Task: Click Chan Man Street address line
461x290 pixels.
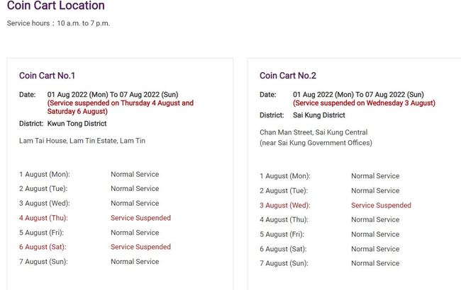Action: pos(313,132)
